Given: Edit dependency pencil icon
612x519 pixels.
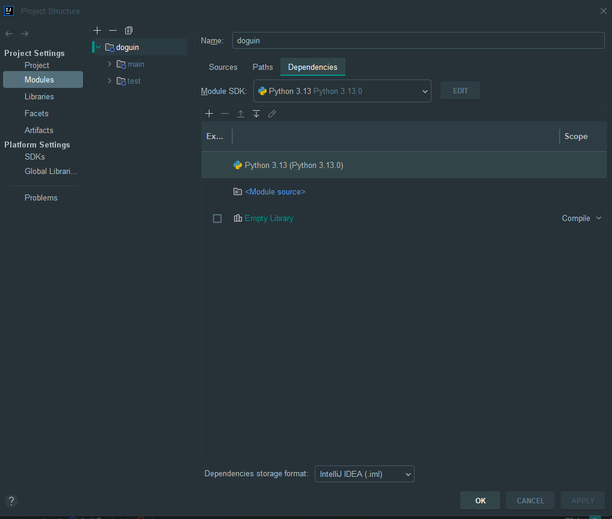Looking at the screenshot, I should click(272, 114).
